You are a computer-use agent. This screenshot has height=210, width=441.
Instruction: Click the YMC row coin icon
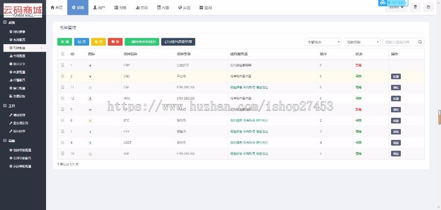(x=90, y=99)
